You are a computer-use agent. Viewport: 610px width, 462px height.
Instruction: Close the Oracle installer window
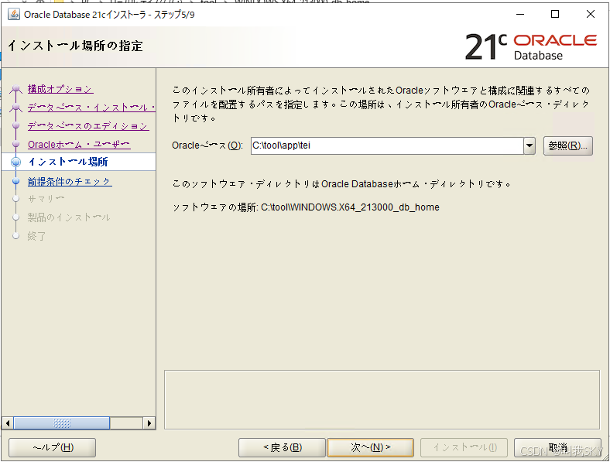coord(590,15)
